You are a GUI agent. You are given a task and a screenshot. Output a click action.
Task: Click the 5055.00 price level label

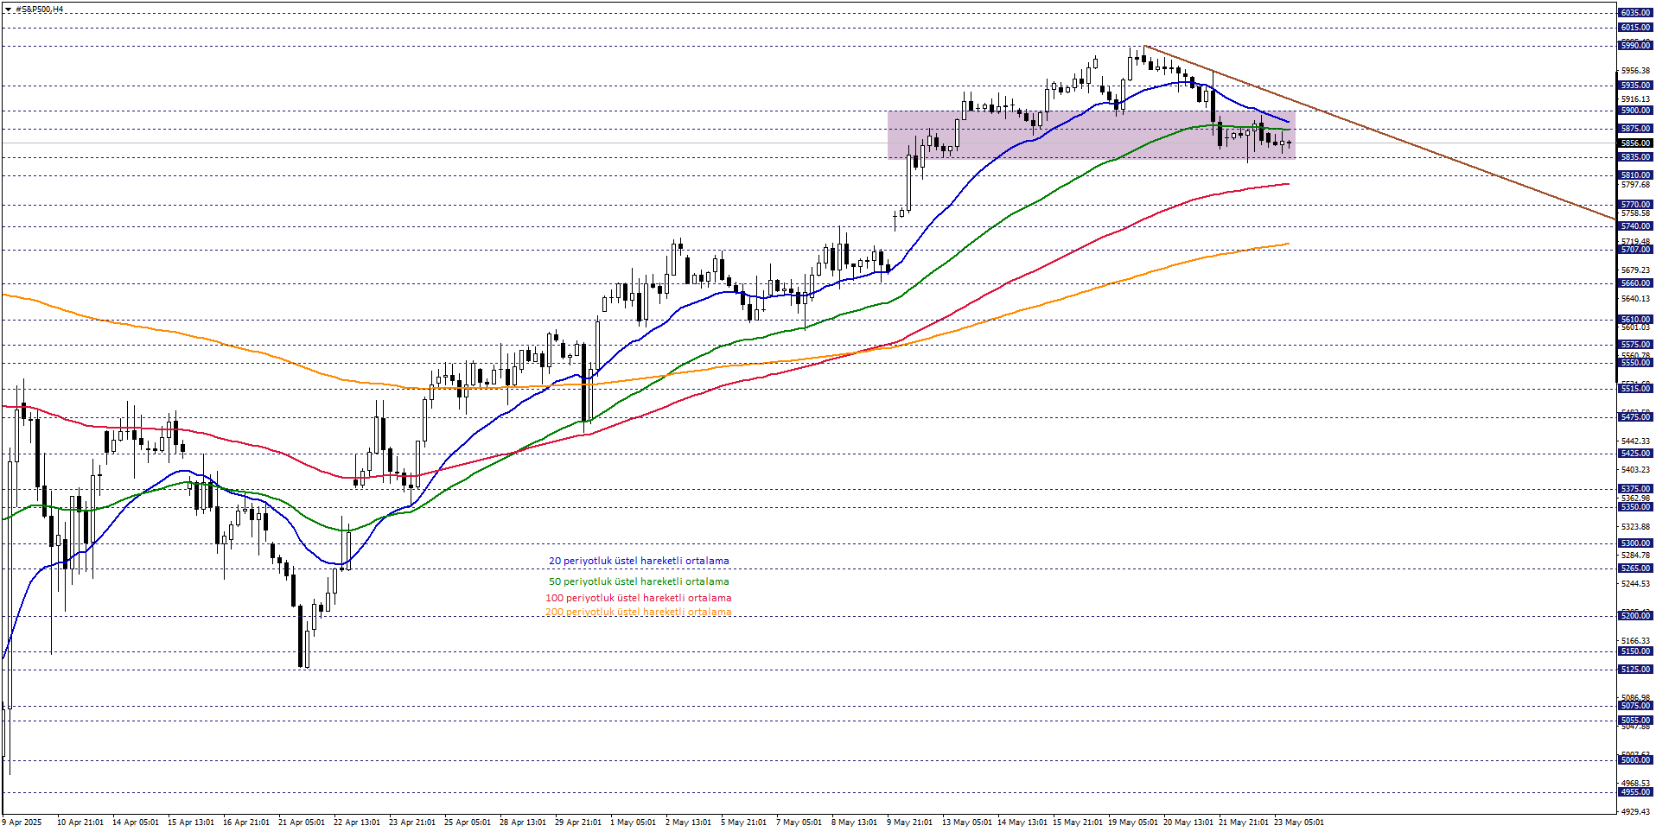coord(1635,721)
